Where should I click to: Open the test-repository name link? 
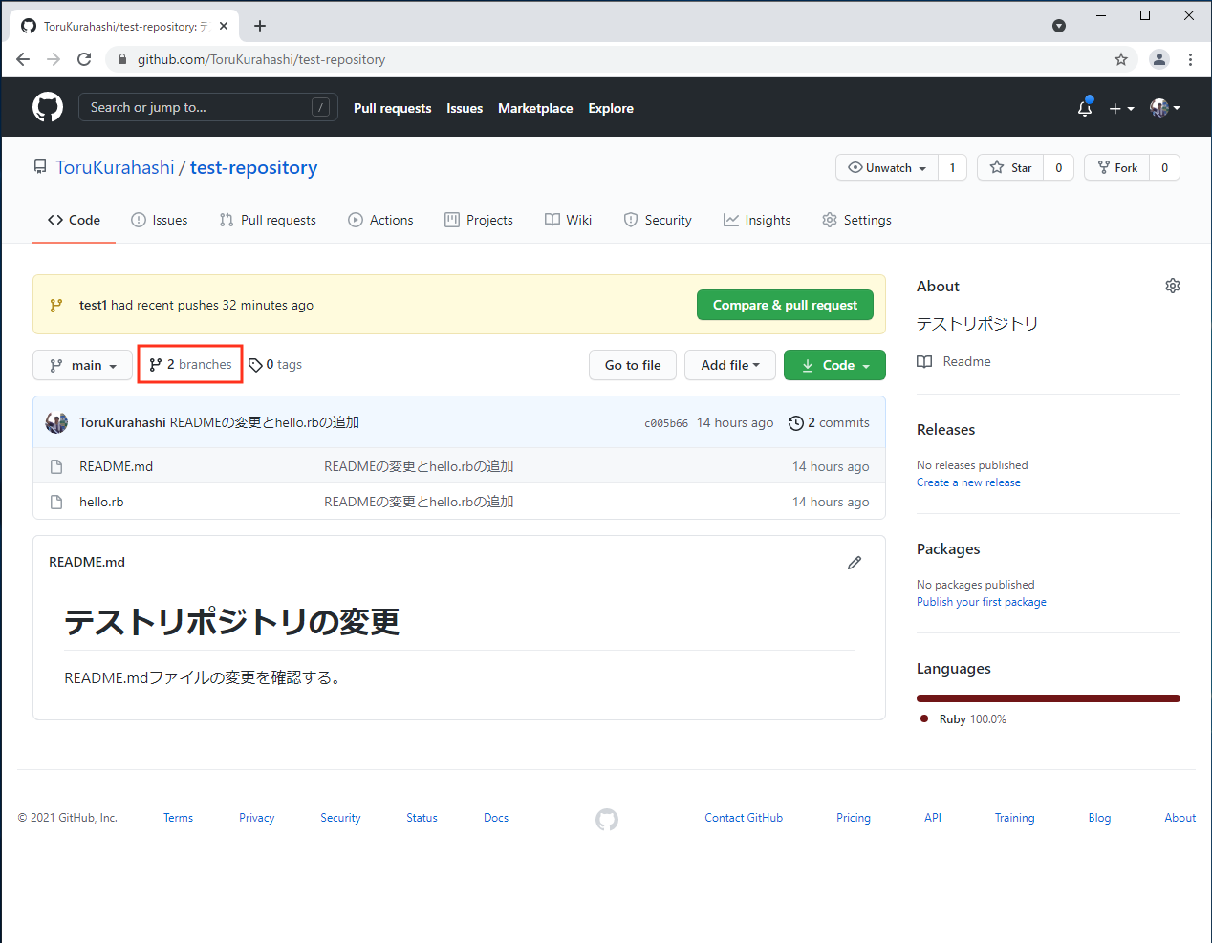tap(253, 167)
